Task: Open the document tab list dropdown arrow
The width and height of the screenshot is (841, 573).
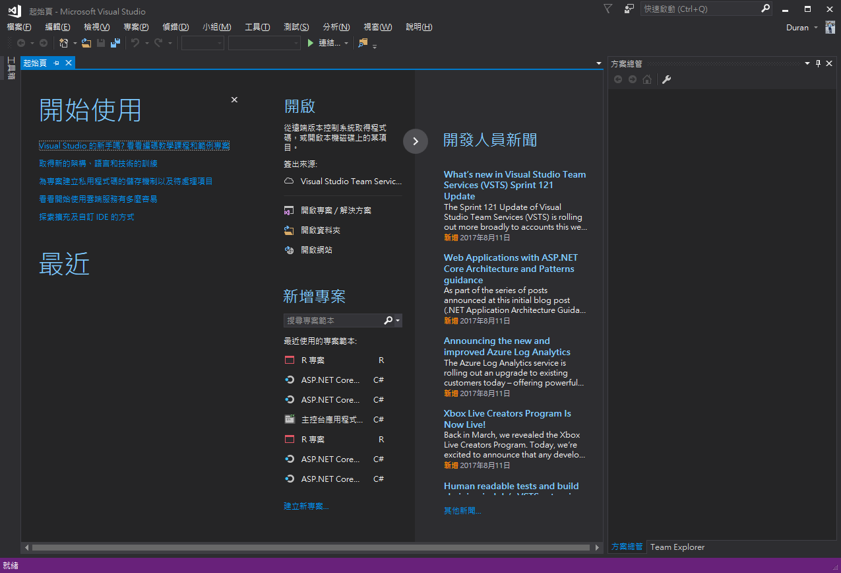Action: click(x=599, y=63)
